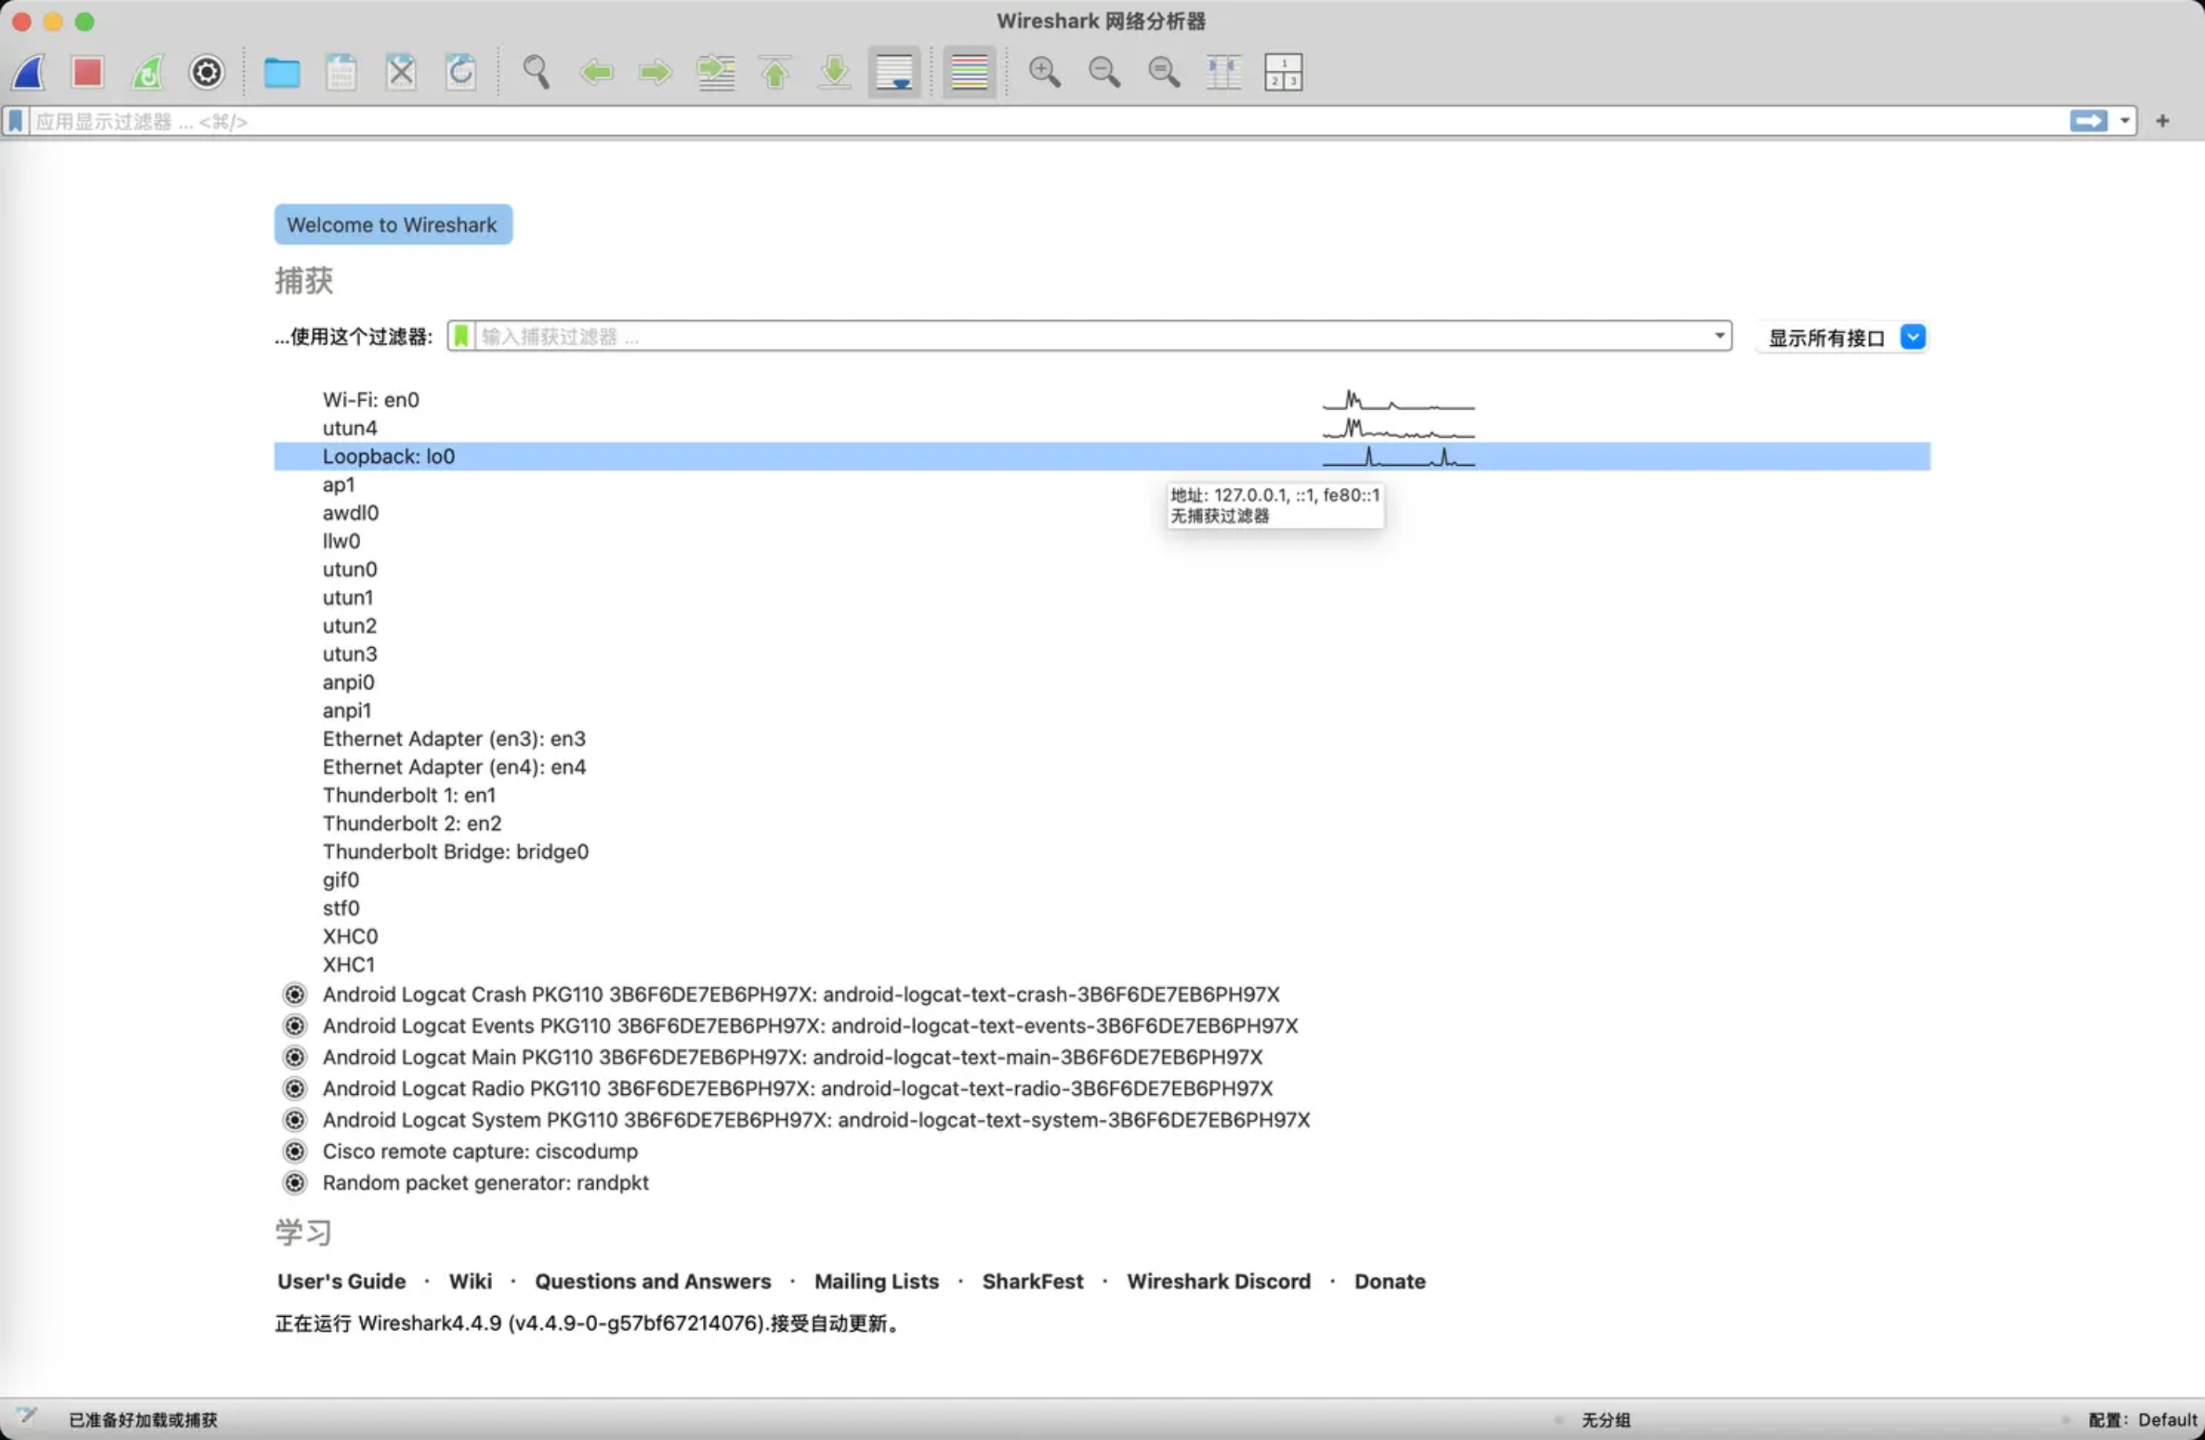Image resolution: width=2205 pixels, height=1440 pixels.
Task: Select the anpi0 interface
Action: tap(1102, 682)
